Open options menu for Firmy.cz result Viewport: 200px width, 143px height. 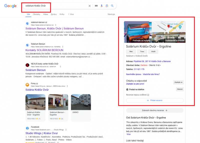point(67,86)
